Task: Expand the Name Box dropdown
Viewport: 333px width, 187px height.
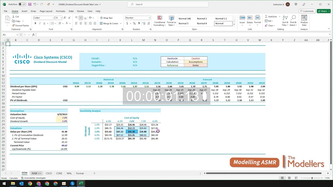Action: coord(17,35)
